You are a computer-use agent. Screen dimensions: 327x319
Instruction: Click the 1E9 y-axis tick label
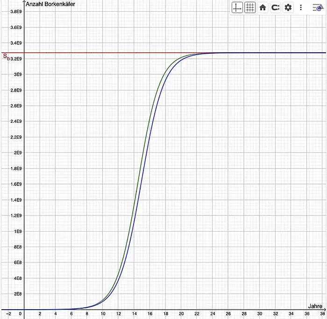pyautogui.click(x=18, y=231)
